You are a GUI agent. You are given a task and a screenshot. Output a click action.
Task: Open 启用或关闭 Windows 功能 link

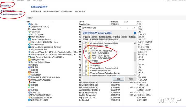(11, 14)
